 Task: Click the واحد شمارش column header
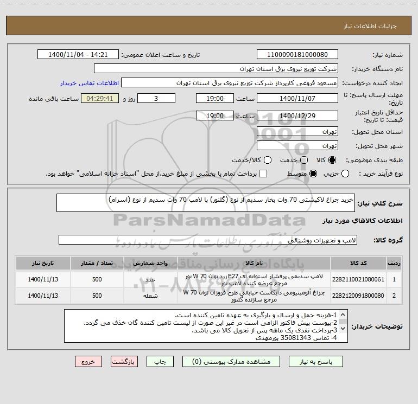[x=150, y=263]
